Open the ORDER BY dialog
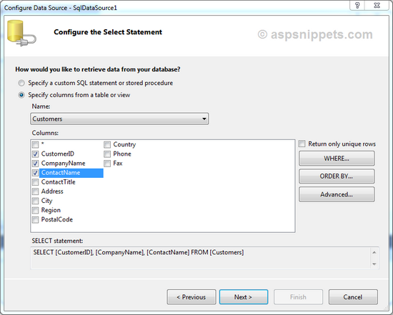The height and width of the screenshot is (315, 393). coord(337,176)
